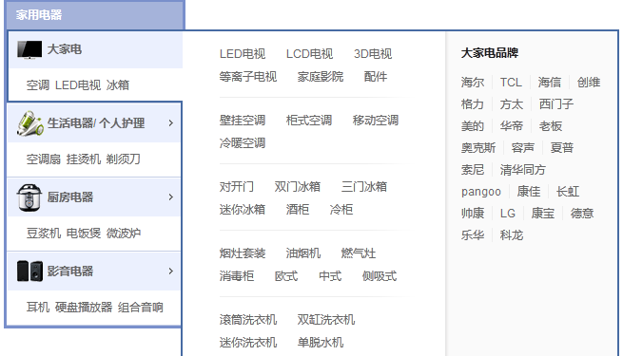
Task: Click the pangoo brand
Action: click(x=481, y=193)
